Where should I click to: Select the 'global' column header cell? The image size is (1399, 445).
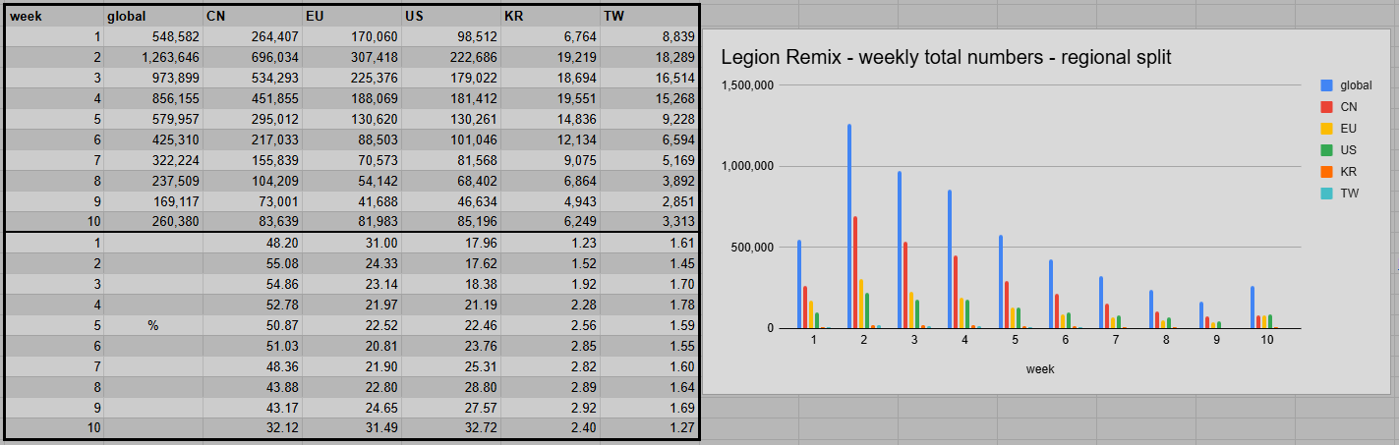(x=152, y=15)
